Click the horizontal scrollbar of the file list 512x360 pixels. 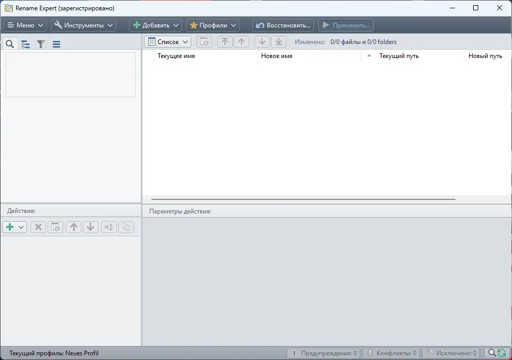coord(303,199)
